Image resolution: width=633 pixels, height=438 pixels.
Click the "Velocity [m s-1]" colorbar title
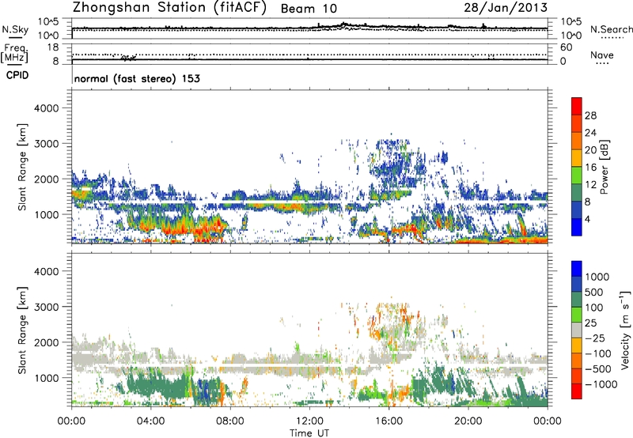[x=625, y=330]
